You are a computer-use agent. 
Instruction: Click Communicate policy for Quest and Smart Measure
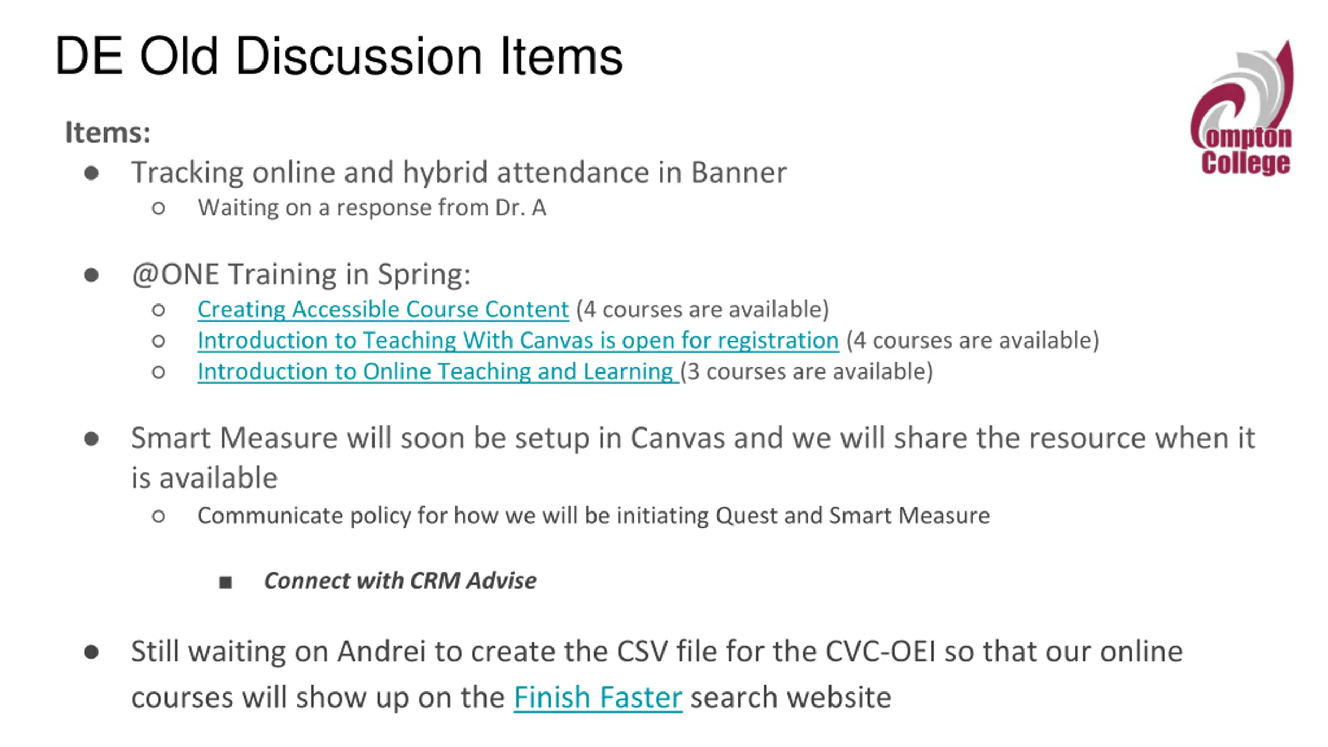coord(593,516)
